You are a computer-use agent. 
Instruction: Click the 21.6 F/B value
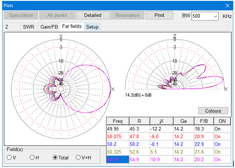199,152
